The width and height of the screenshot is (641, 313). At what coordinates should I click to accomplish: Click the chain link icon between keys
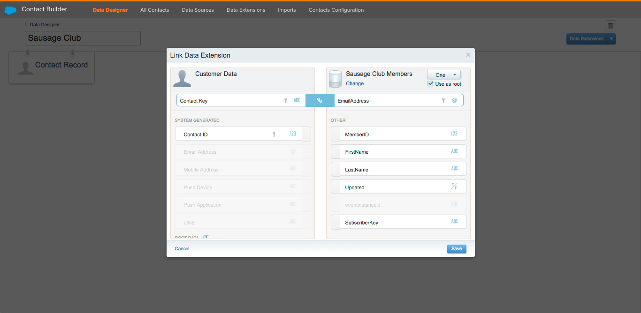tap(320, 100)
